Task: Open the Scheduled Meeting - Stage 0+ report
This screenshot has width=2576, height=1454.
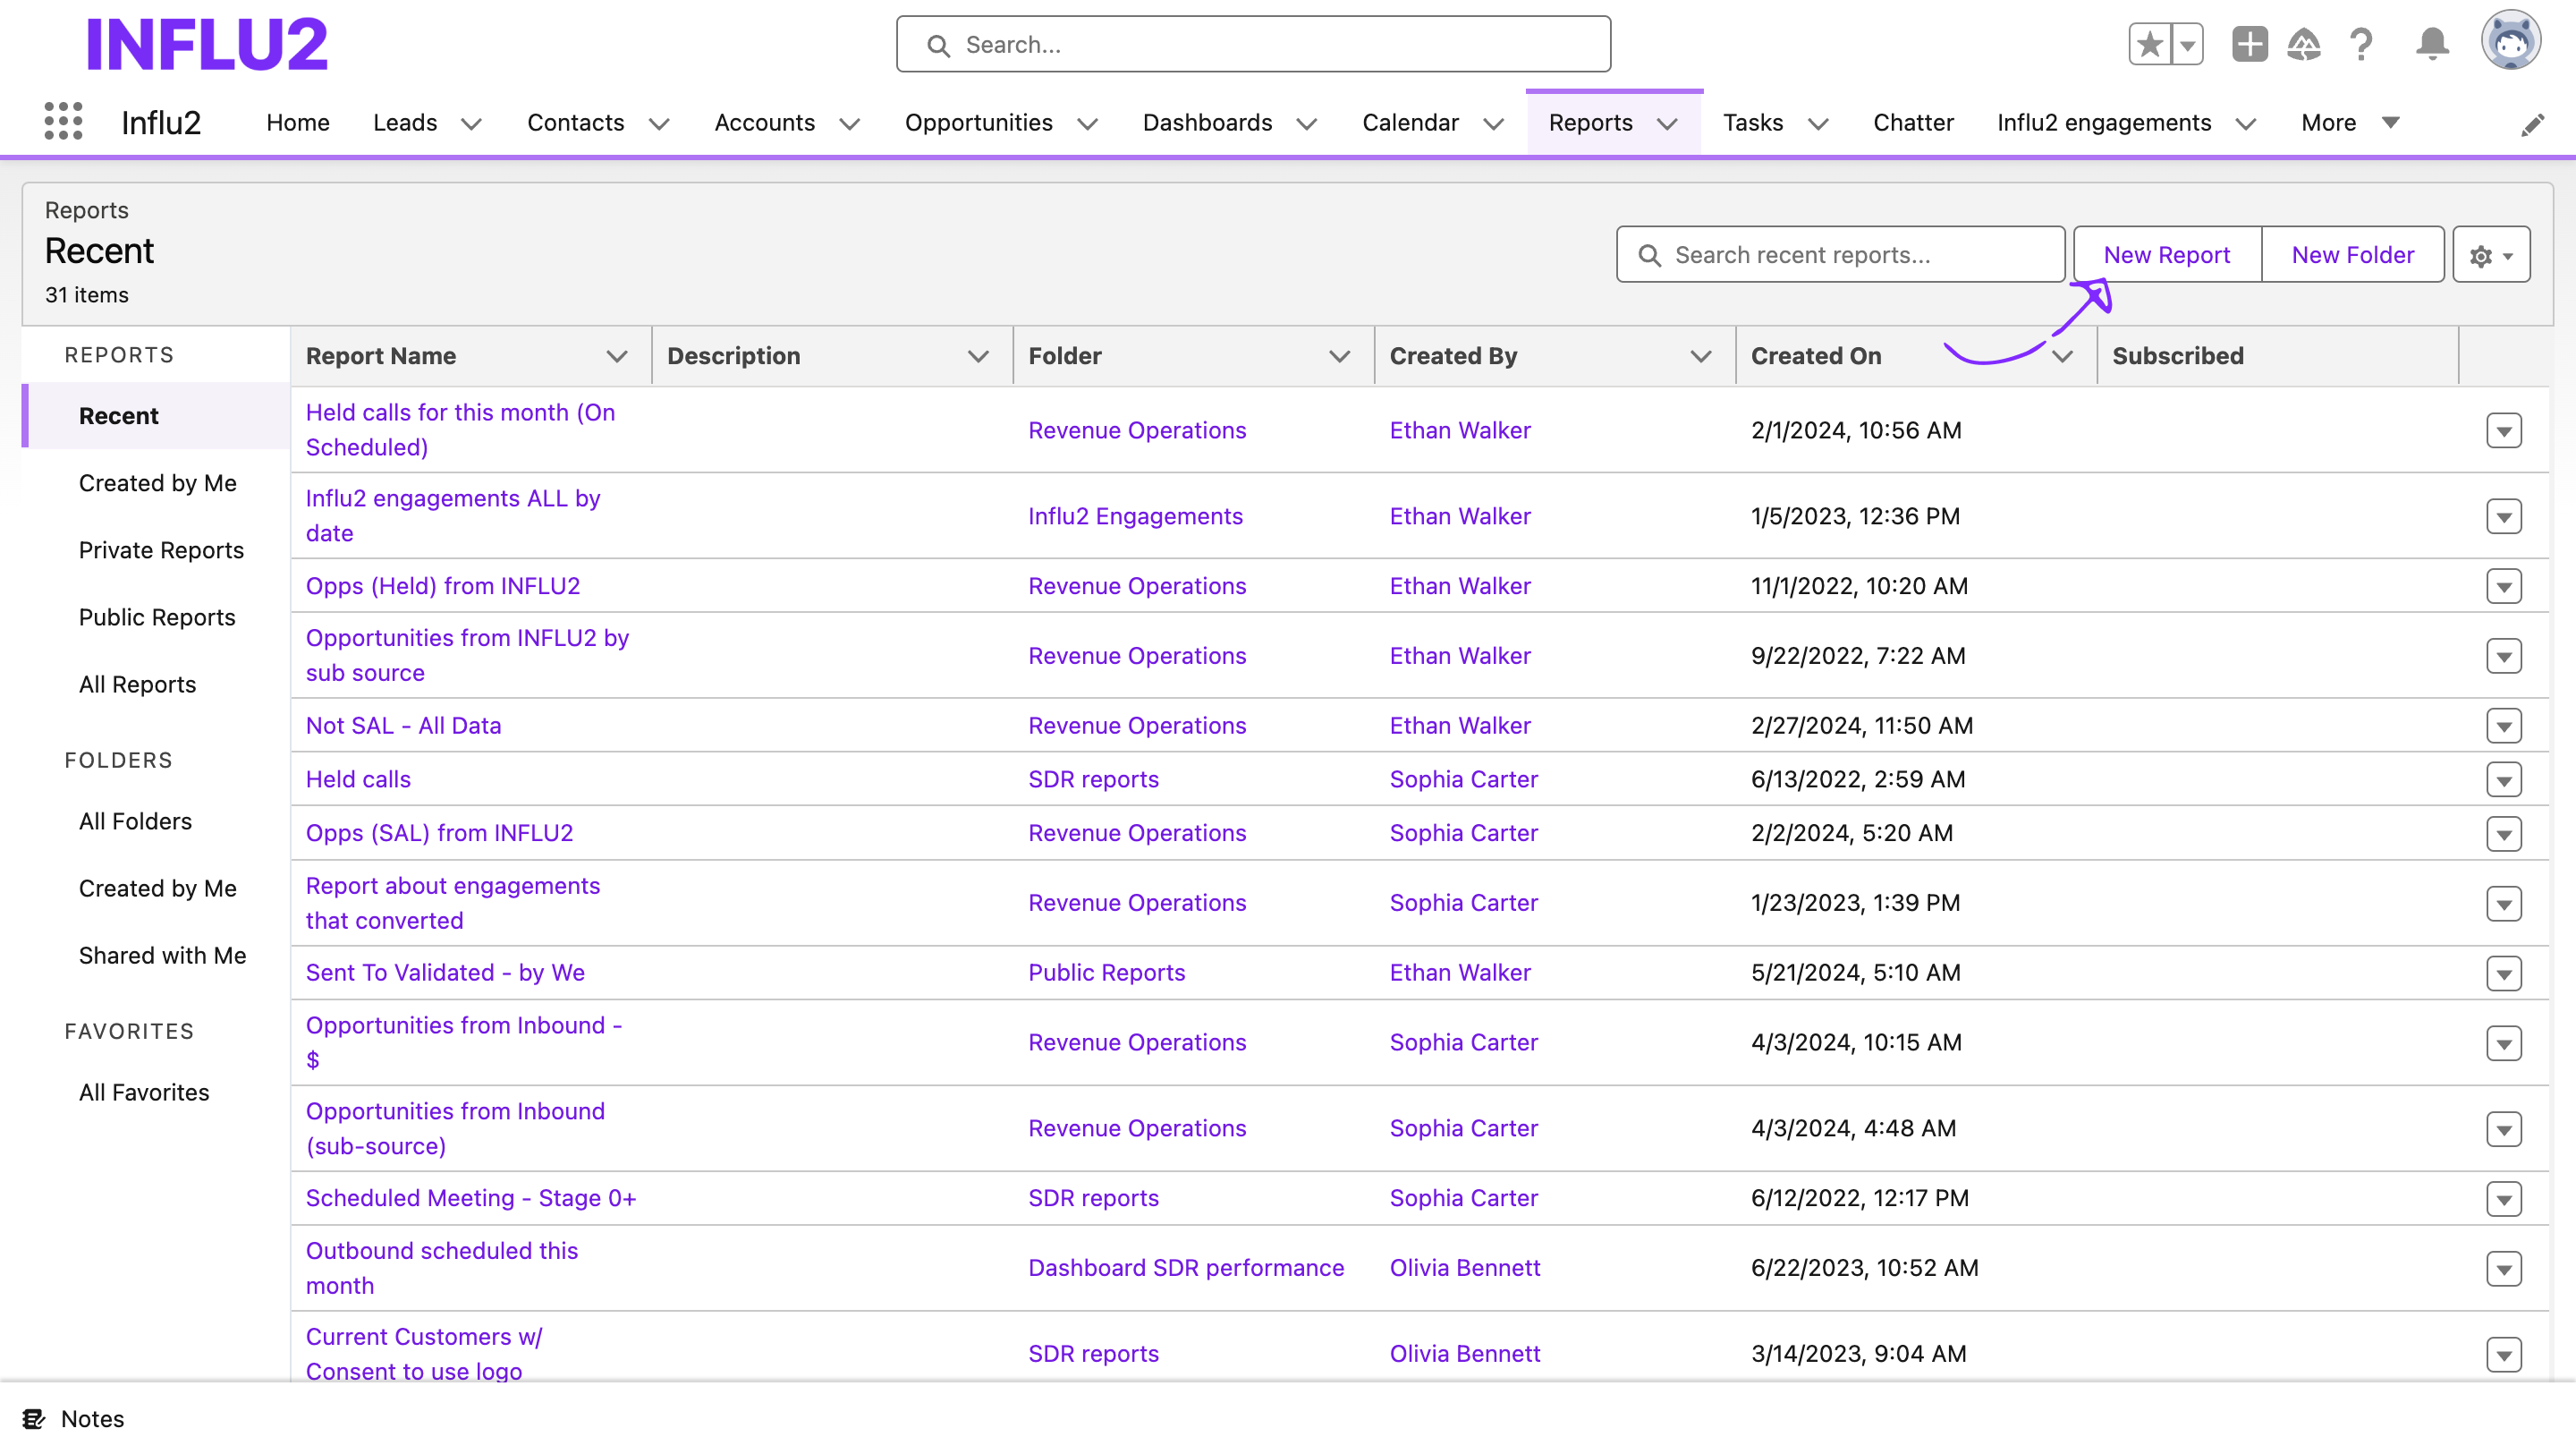Action: pos(470,1198)
